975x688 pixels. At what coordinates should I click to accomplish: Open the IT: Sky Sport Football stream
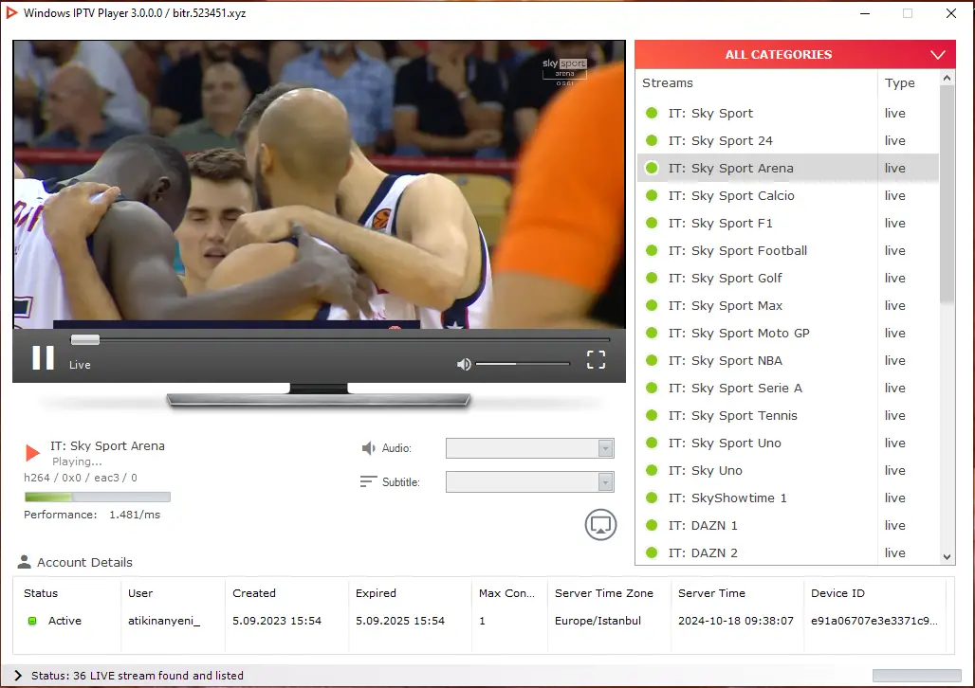click(787, 250)
